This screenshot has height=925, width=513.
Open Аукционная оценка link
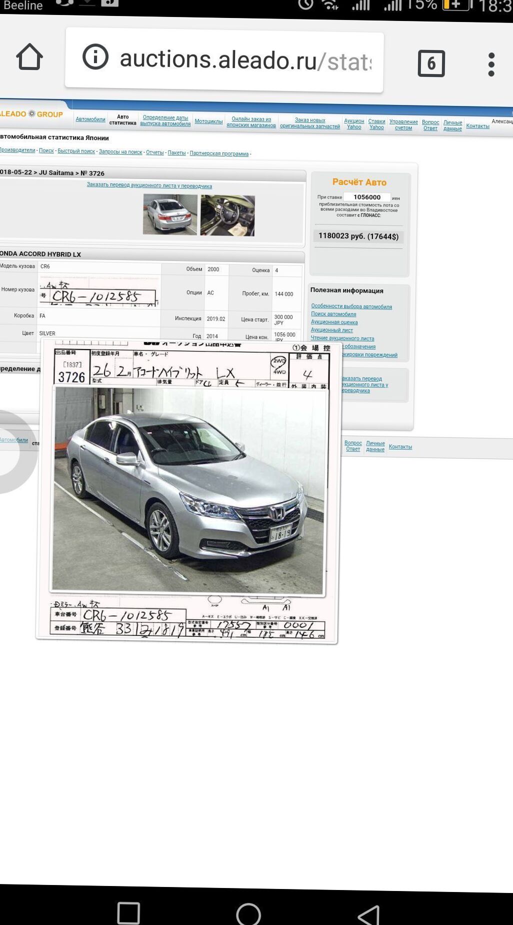point(334,322)
